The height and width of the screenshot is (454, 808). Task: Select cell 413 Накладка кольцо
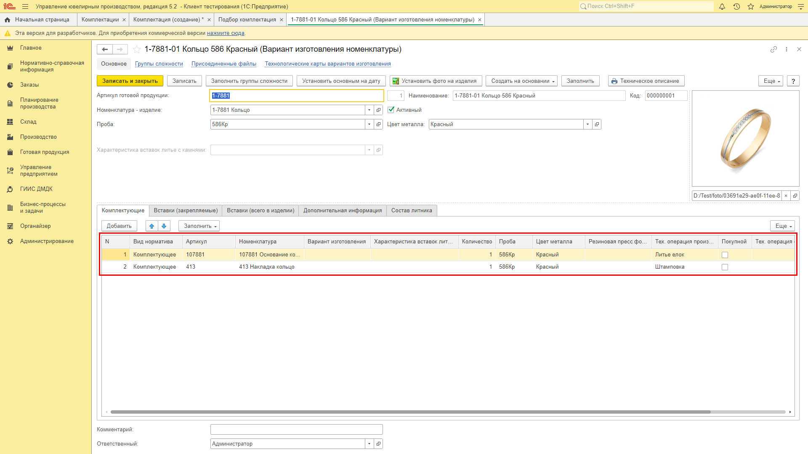[x=269, y=267]
